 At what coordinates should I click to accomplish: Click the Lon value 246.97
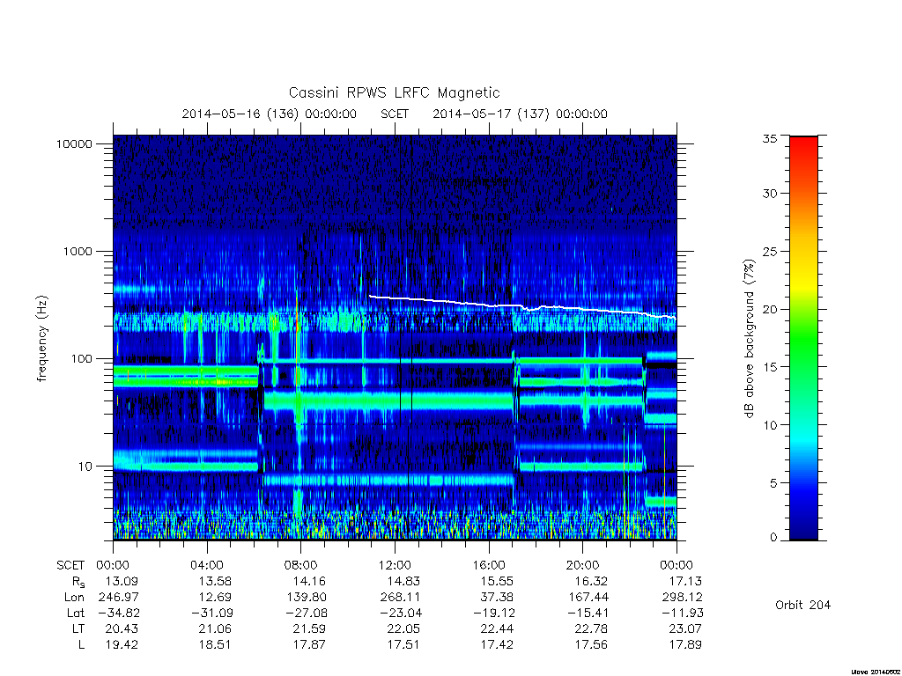tap(119, 598)
